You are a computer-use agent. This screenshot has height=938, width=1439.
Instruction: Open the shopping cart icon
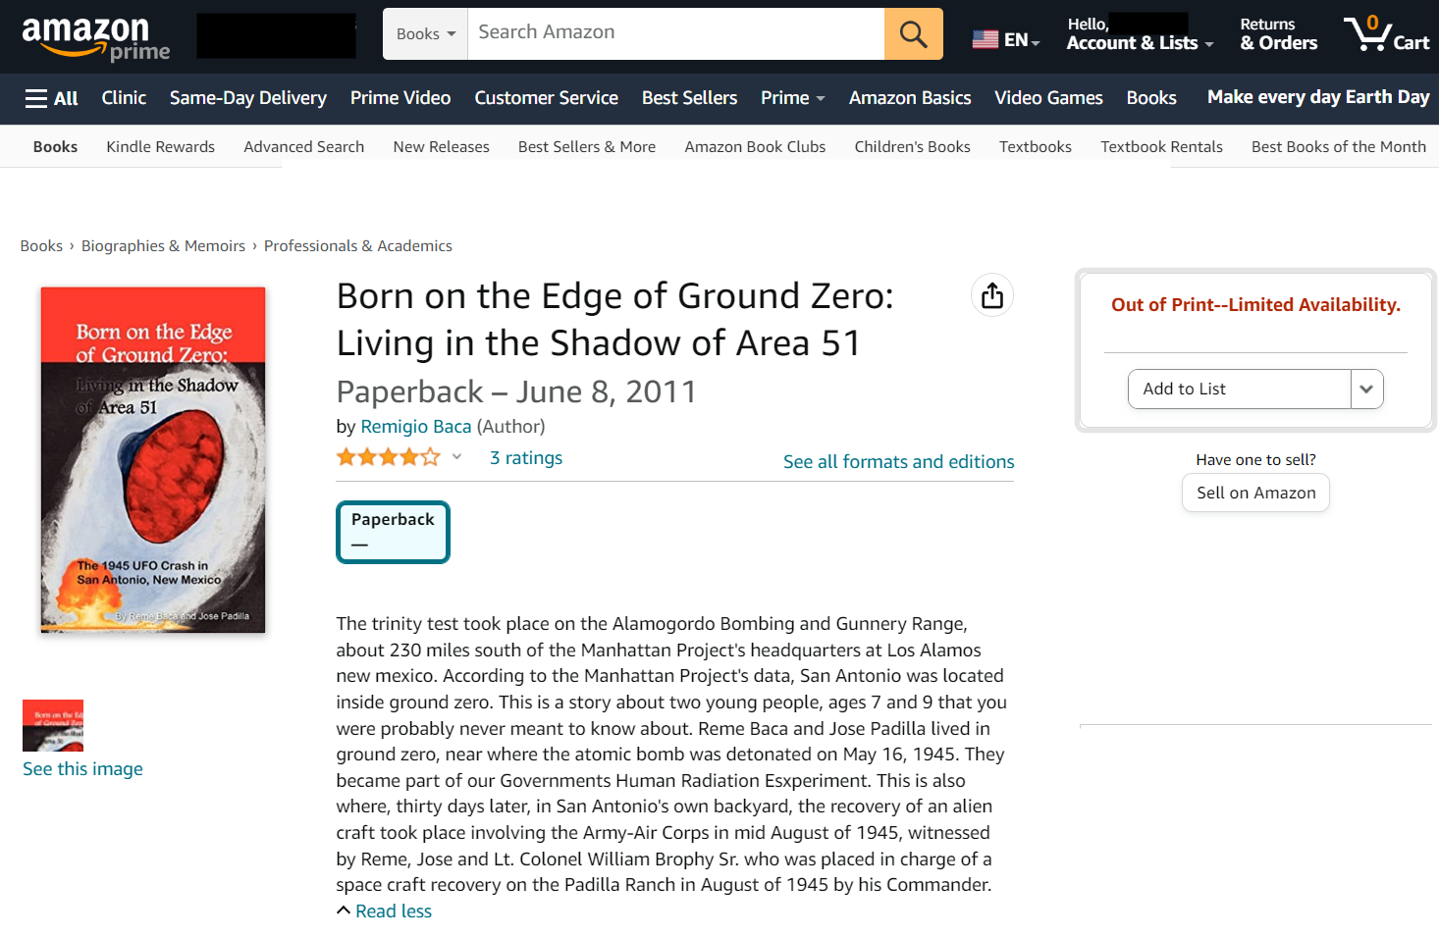[x=1385, y=35]
